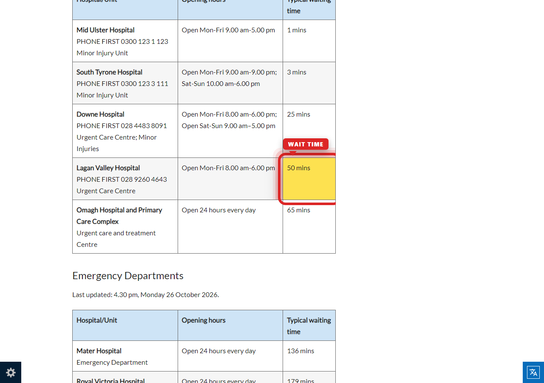The height and width of the screenshot is (383, 544).
Task: Click the 65 mins waiting time
Action: 298,210
